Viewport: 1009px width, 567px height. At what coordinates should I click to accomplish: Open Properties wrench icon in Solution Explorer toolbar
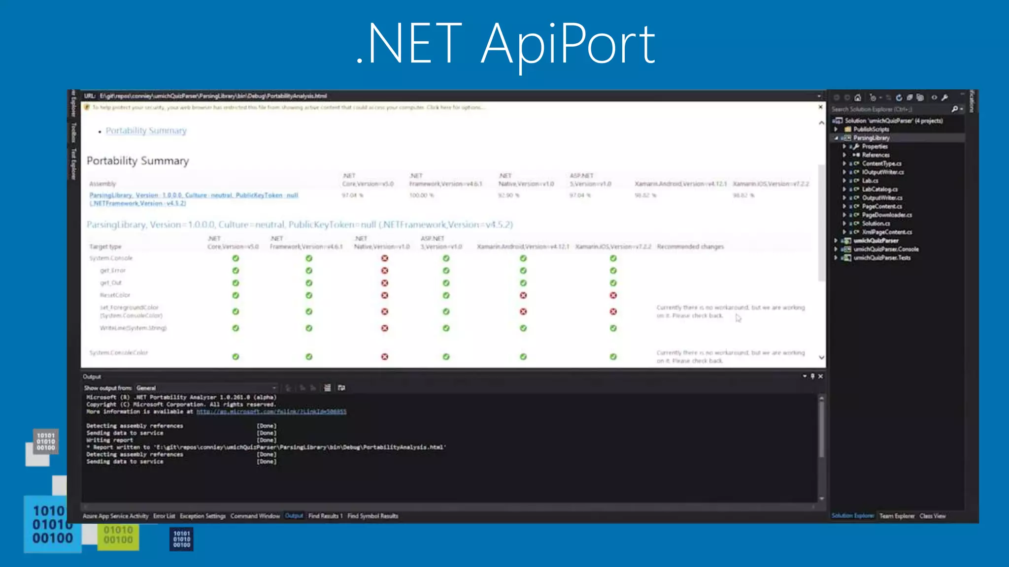click(x=944, y=97)
